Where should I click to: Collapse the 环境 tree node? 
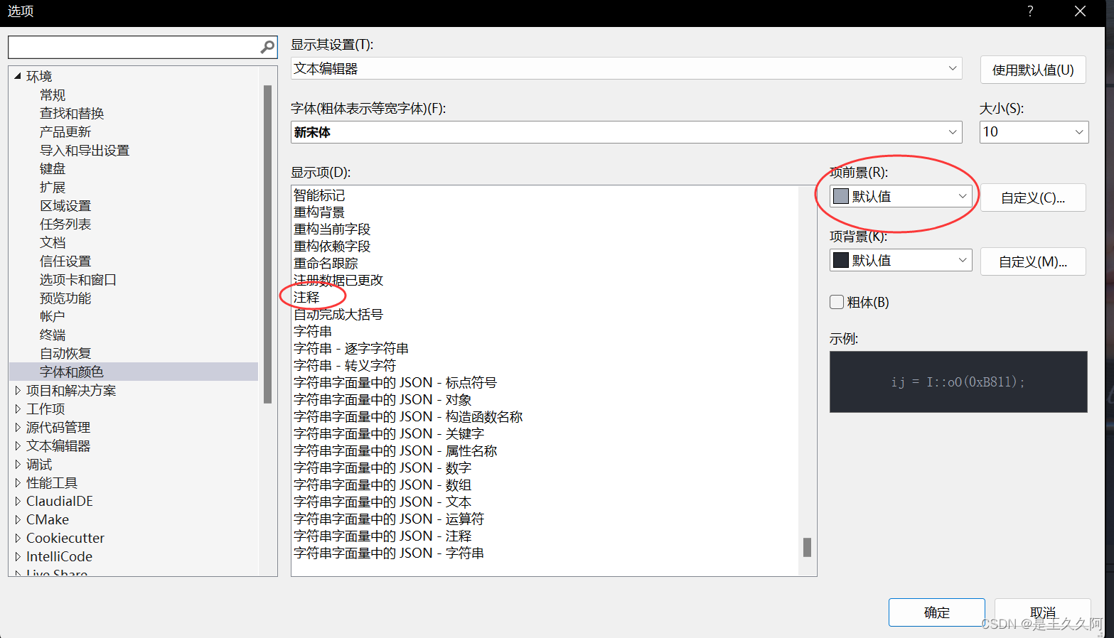(17, 76)
